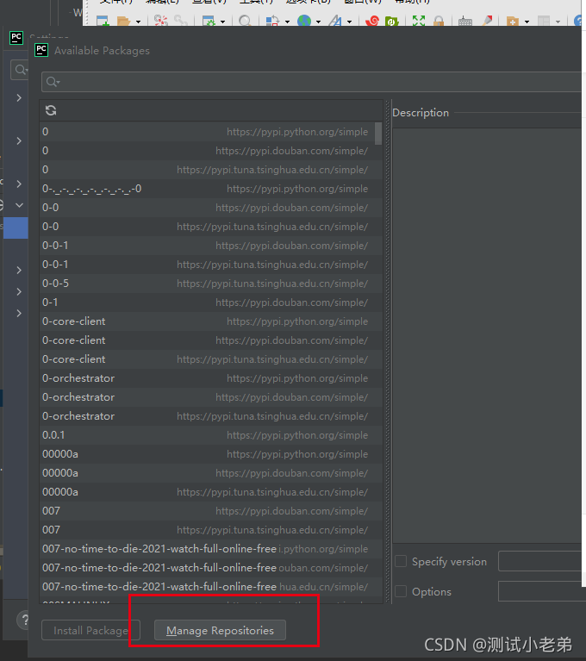Image resolution: width=586 pixels, height=661 pixels.
Task: Click the package list vertical scrollbar thumb
Action: (378, 134)
